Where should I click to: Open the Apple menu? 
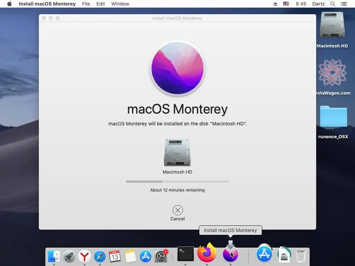click(x=9, y=4)
